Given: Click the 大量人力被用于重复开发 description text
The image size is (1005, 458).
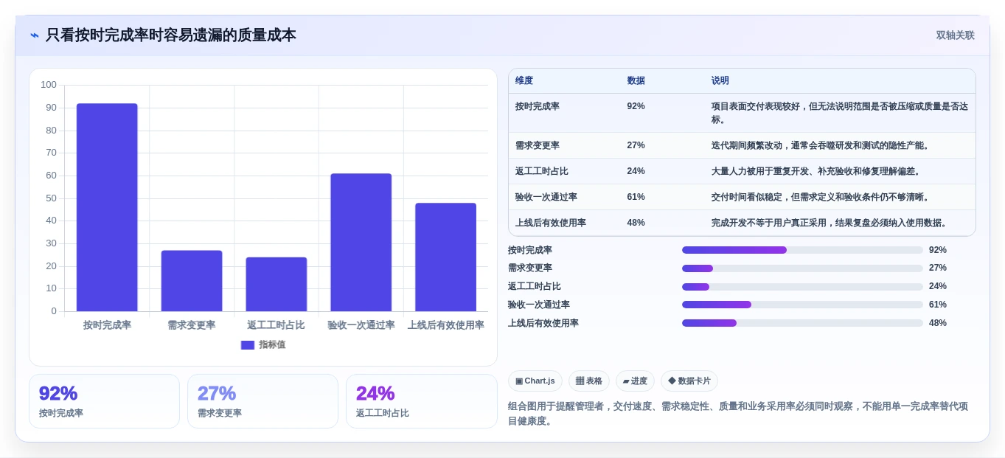Looking at the screenshot, I should click(816, 171).
